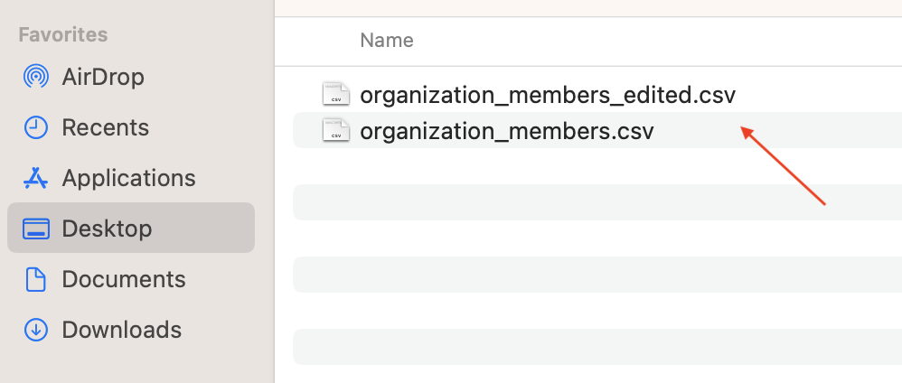Click the Documents page icon
This screenshot has height=383, width=902.
click(x=36, y=279)
